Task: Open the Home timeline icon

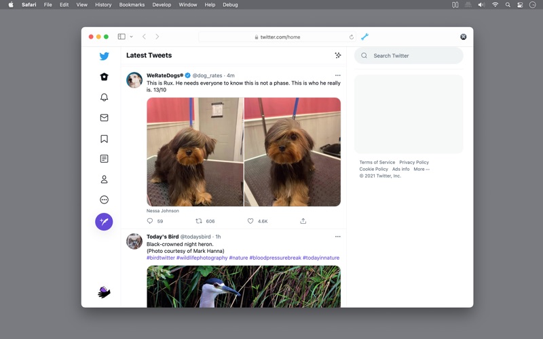Action: pyautogui.click(x=104, y=77)
